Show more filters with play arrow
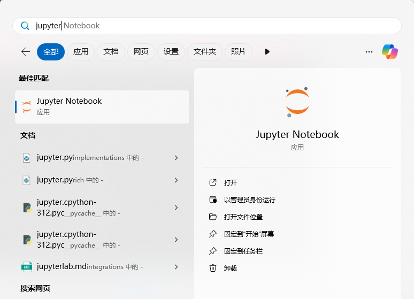414x299 pixels. click(267, 52)
